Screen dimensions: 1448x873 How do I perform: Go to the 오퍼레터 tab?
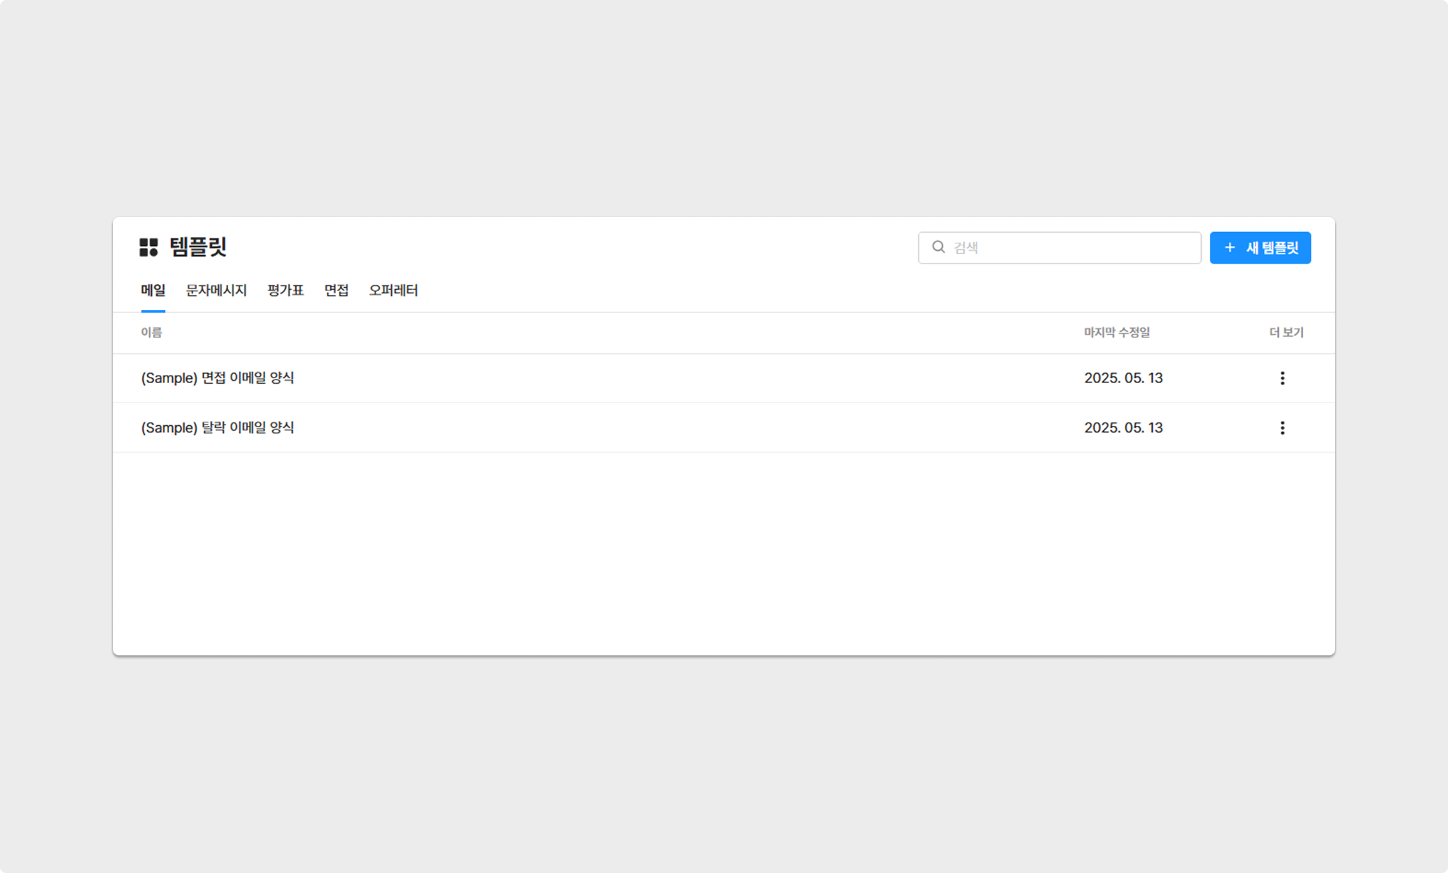(393, 290)
